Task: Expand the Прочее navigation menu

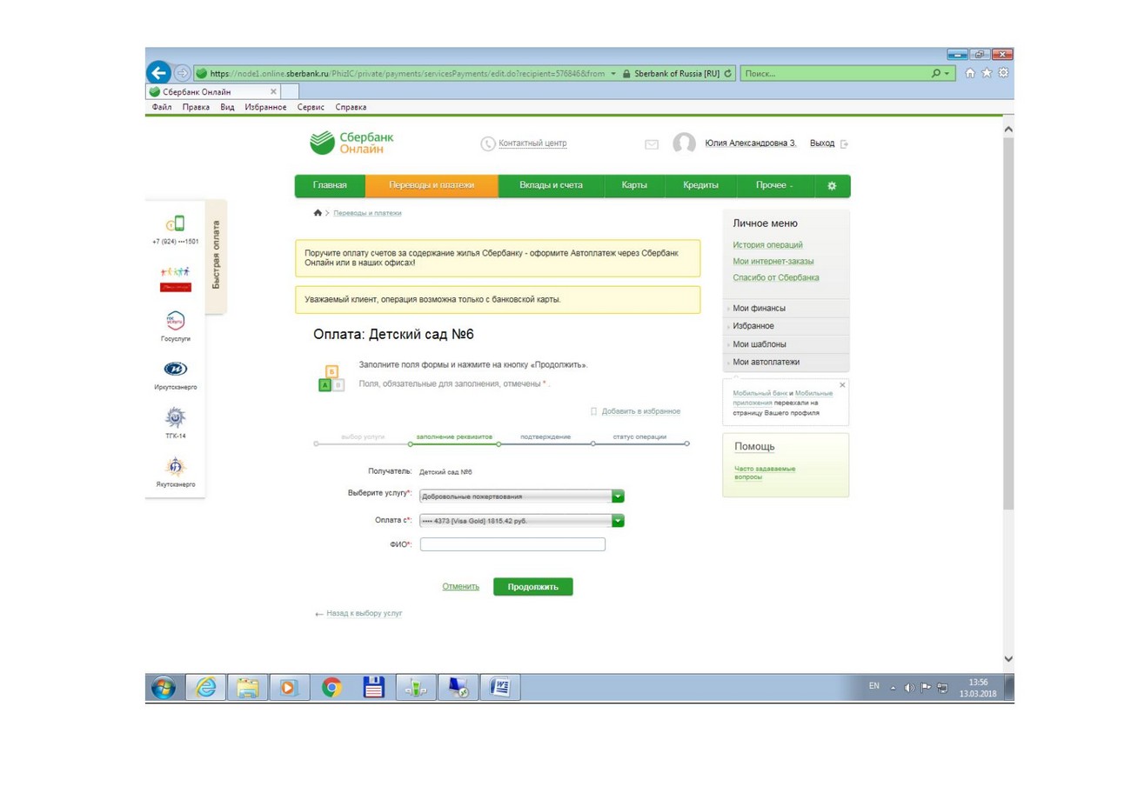Action: (x=775, y=186)
